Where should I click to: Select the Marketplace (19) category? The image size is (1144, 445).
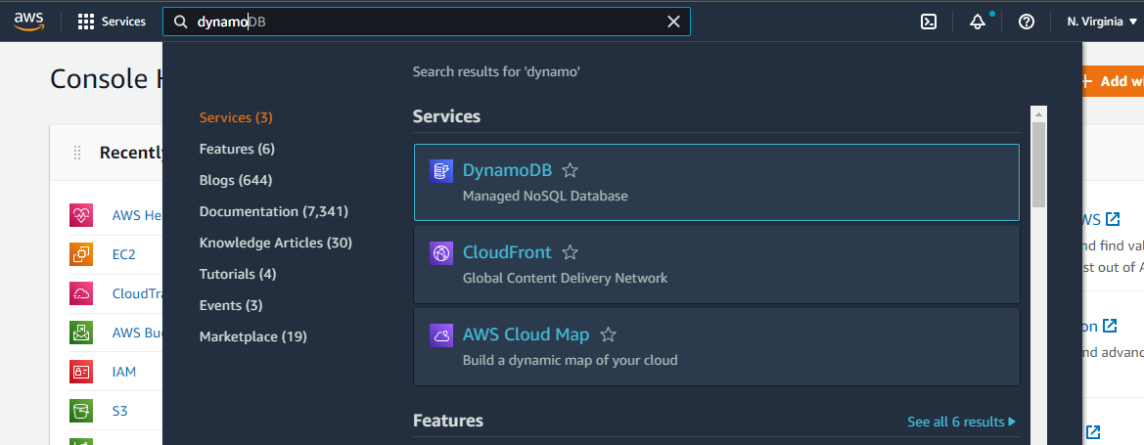pos(252,337)
